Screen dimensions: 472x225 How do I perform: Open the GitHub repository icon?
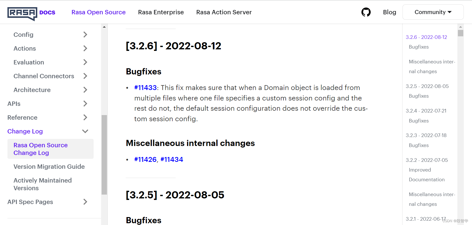coord(366,12)
